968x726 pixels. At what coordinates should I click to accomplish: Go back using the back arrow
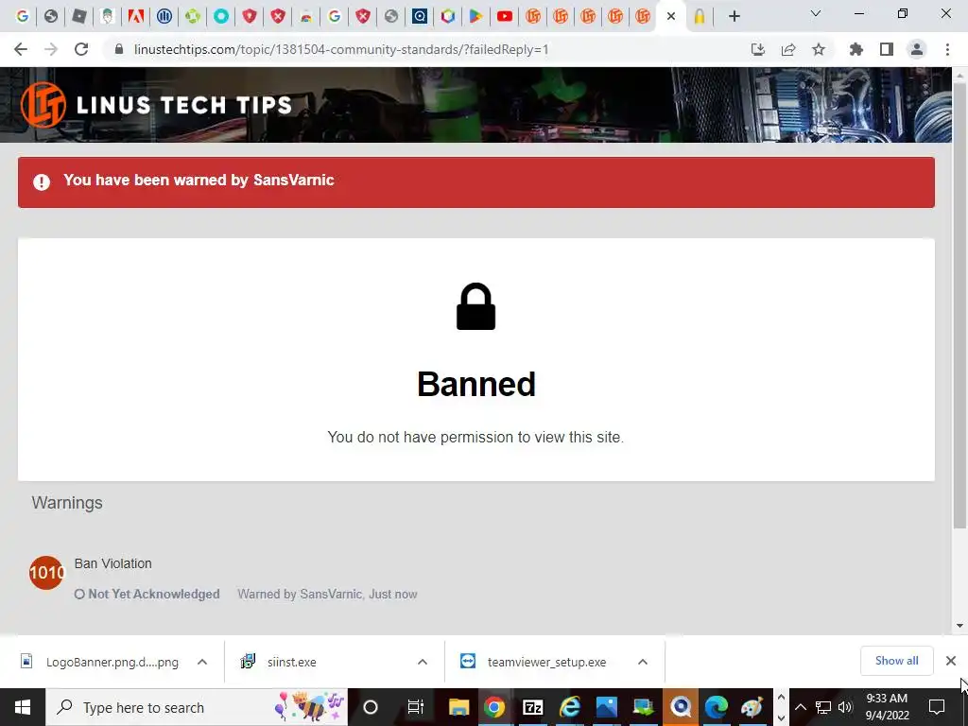(x=21, y=49)
